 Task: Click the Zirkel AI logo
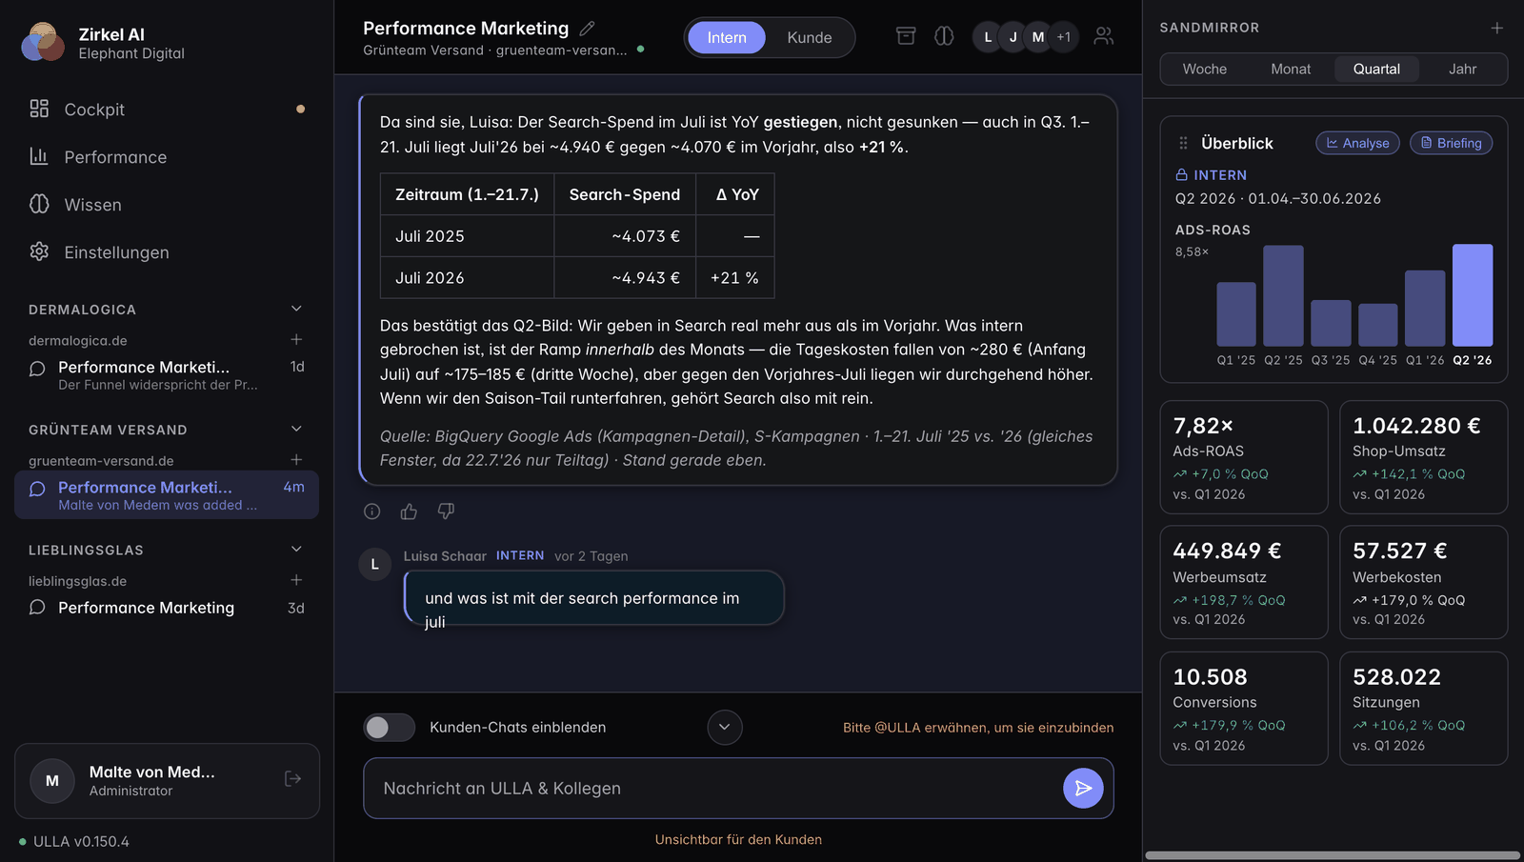click(43, 42)
